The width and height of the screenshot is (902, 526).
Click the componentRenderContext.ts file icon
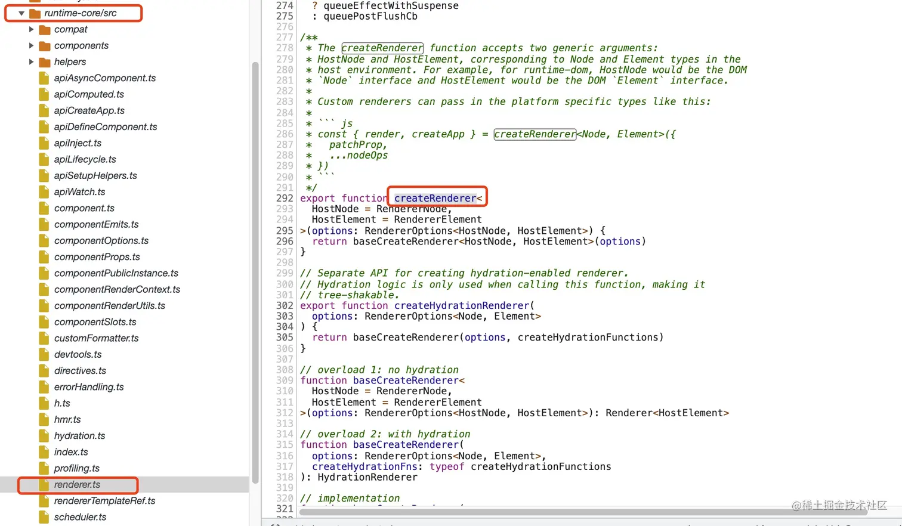pyautogui.click(x=44, y=289)
